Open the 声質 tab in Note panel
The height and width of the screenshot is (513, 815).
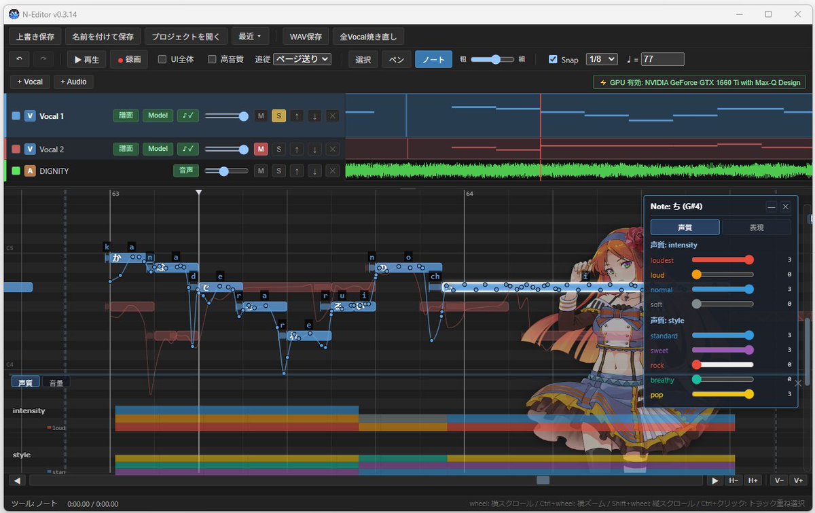(685, 227)
